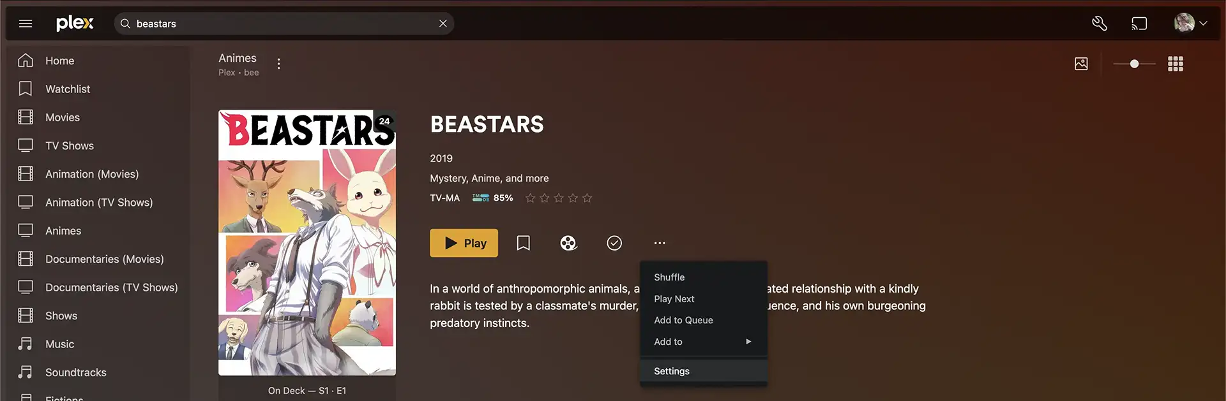This screenshot has height=401, width=1226.
Task: Toggle the background artwork image icon
Action: [x=1081, y=64]
